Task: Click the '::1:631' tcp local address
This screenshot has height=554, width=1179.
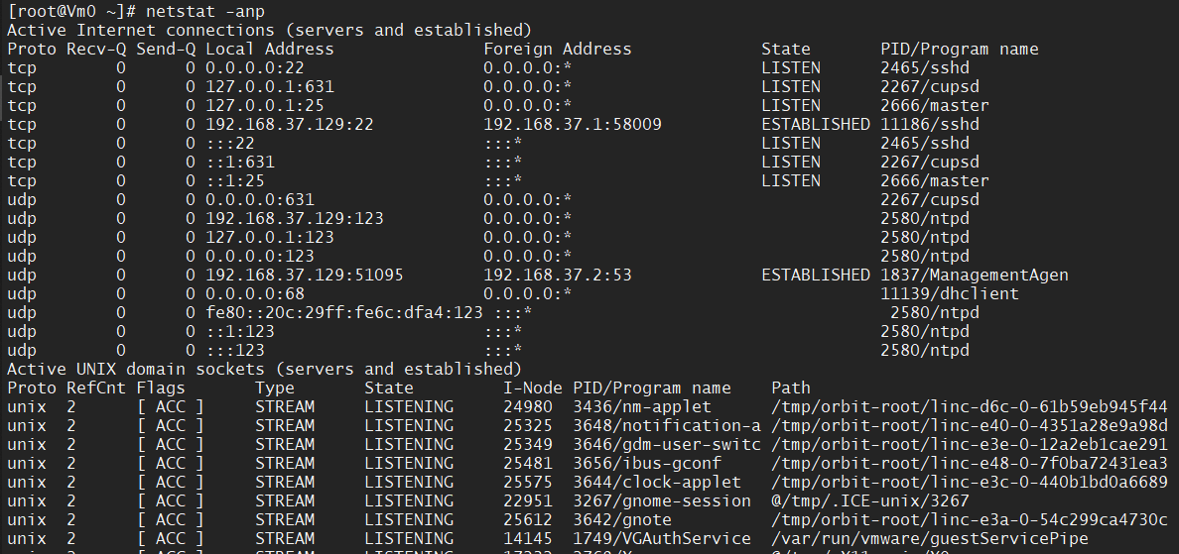Action: 240,162
